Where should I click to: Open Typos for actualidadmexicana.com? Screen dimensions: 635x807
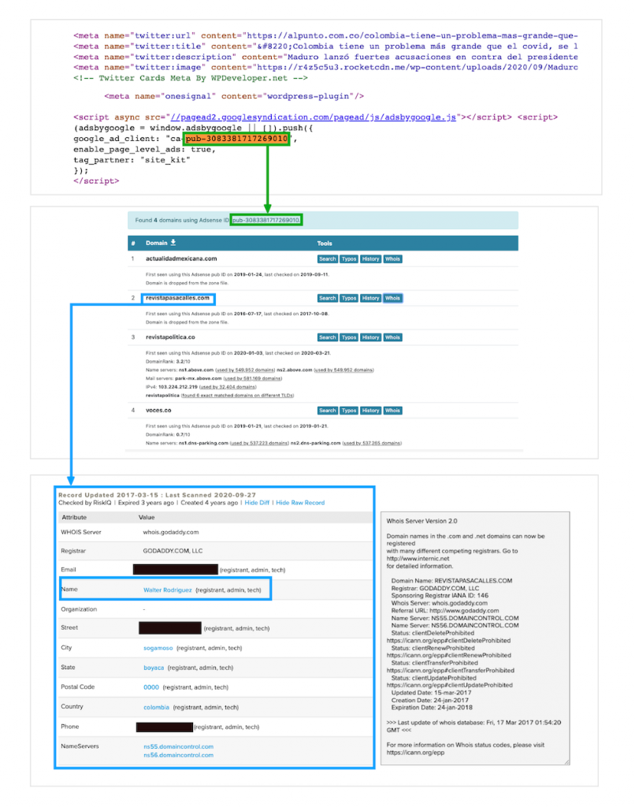coord(349,258)
